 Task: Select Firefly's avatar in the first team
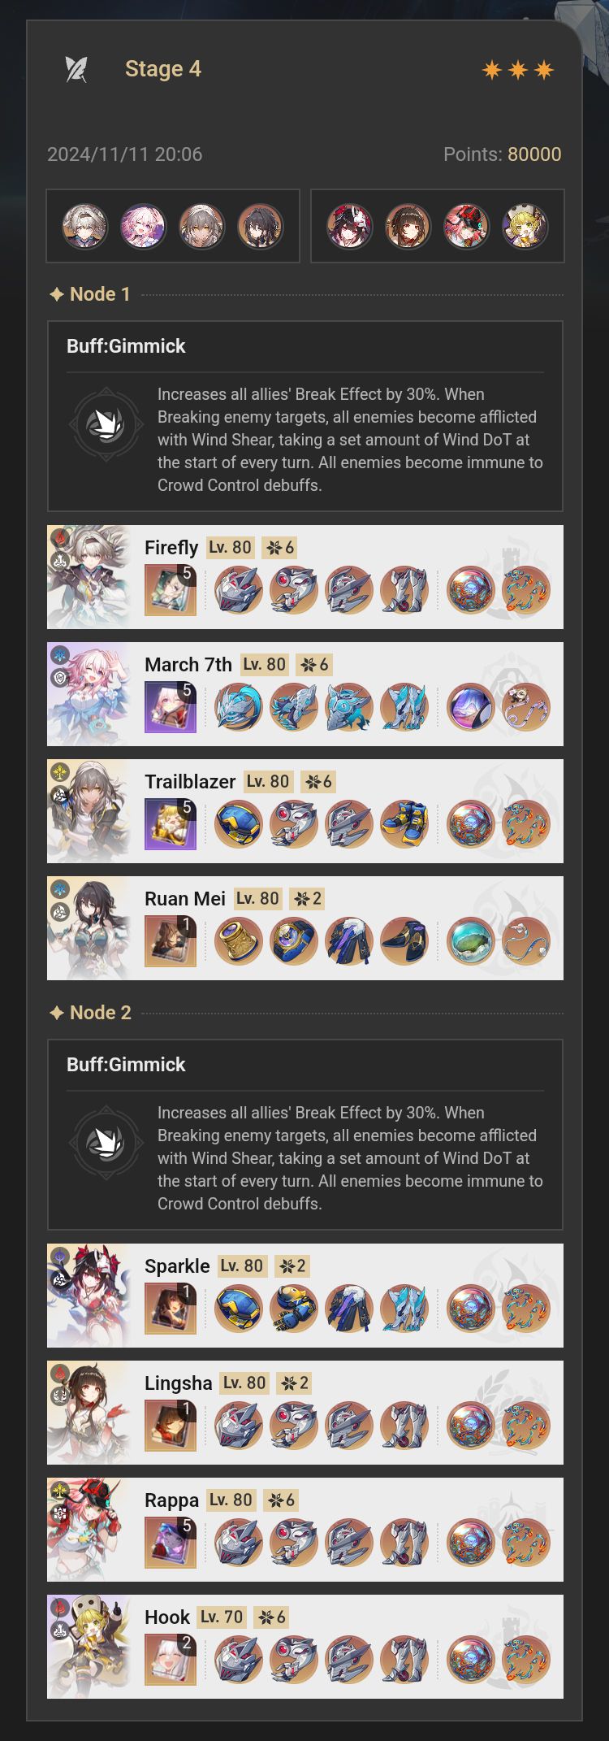pos(85,226)
